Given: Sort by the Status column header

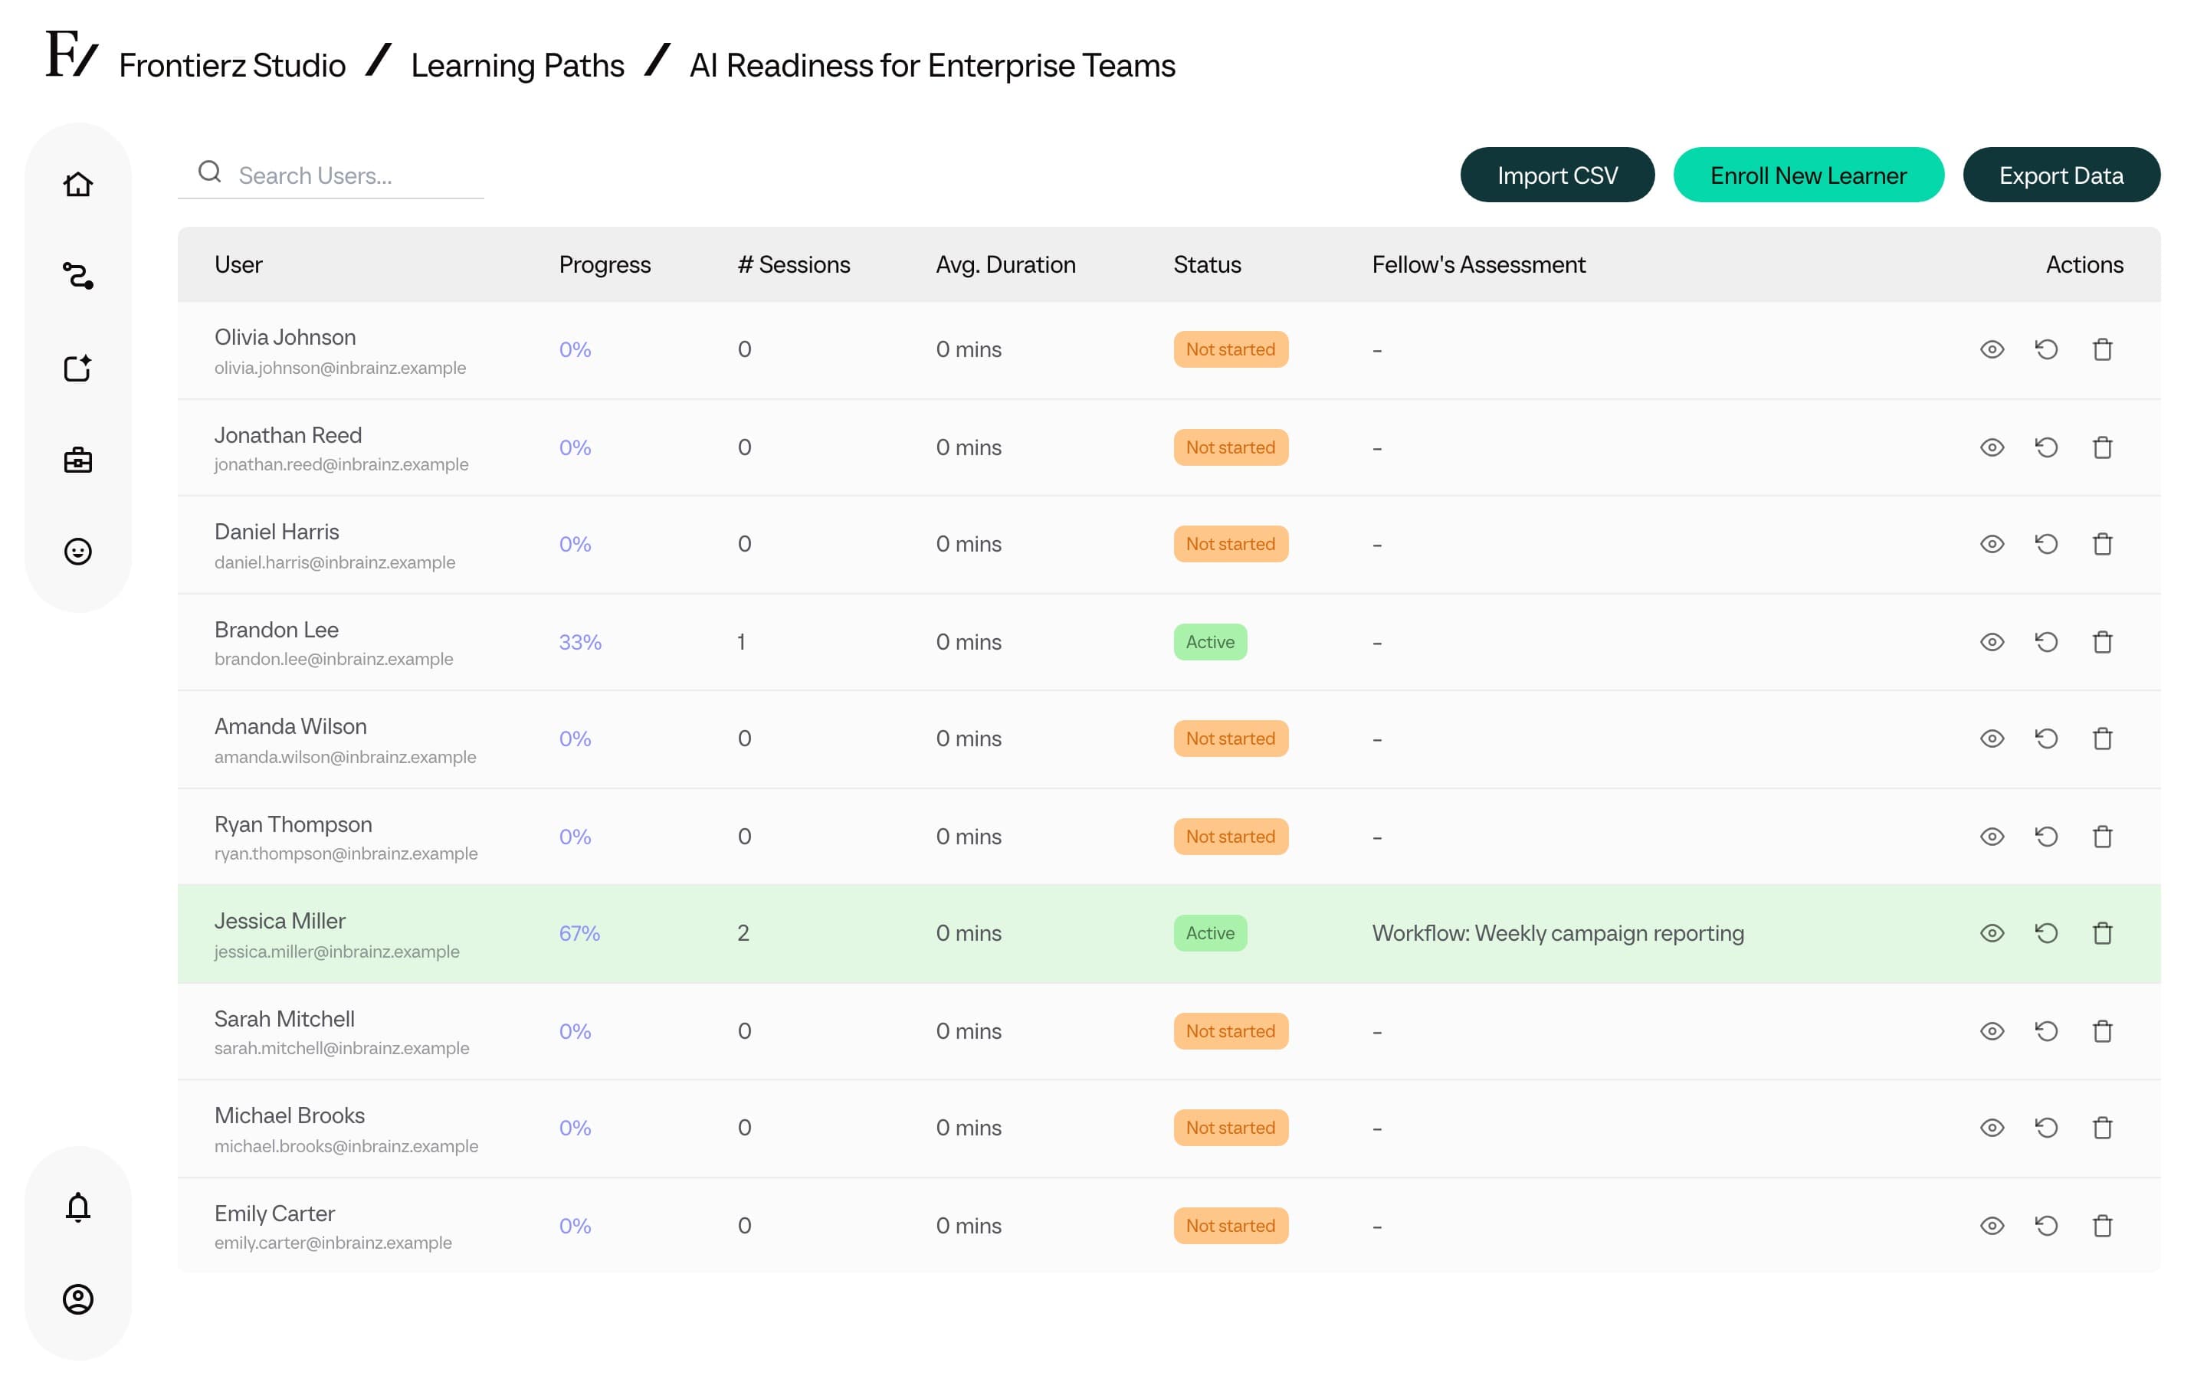Looking at the screenshot, I should 1206,264.
